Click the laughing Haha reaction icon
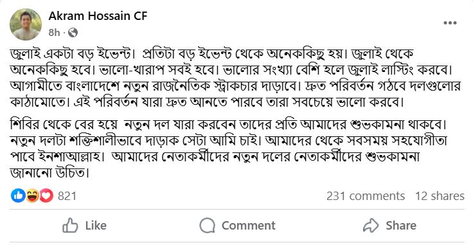Screen dimensions: 473x245 32,196
